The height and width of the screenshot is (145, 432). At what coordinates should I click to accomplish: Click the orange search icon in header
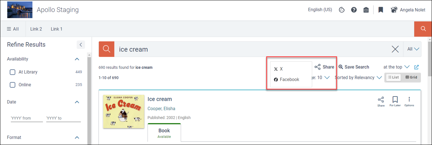(423, 29)
